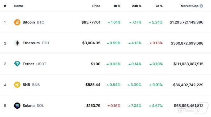
Task: Sort table by Price column header
Action: coord(96,6)
